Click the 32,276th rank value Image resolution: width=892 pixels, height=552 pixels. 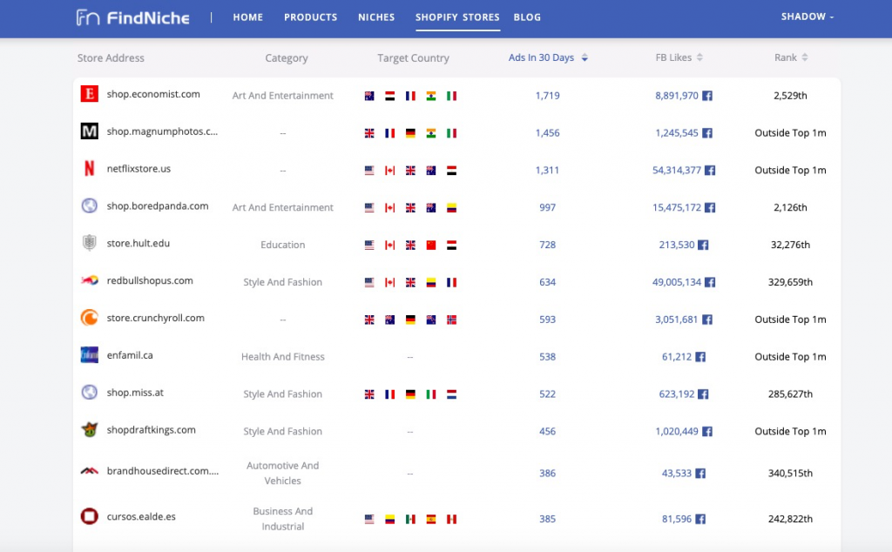(790, 245)
